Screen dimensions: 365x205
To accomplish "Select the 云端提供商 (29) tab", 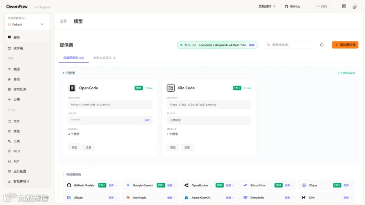I will 73,57.
